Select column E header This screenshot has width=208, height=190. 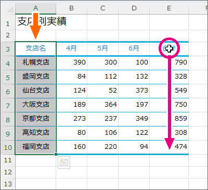(169, 8)
